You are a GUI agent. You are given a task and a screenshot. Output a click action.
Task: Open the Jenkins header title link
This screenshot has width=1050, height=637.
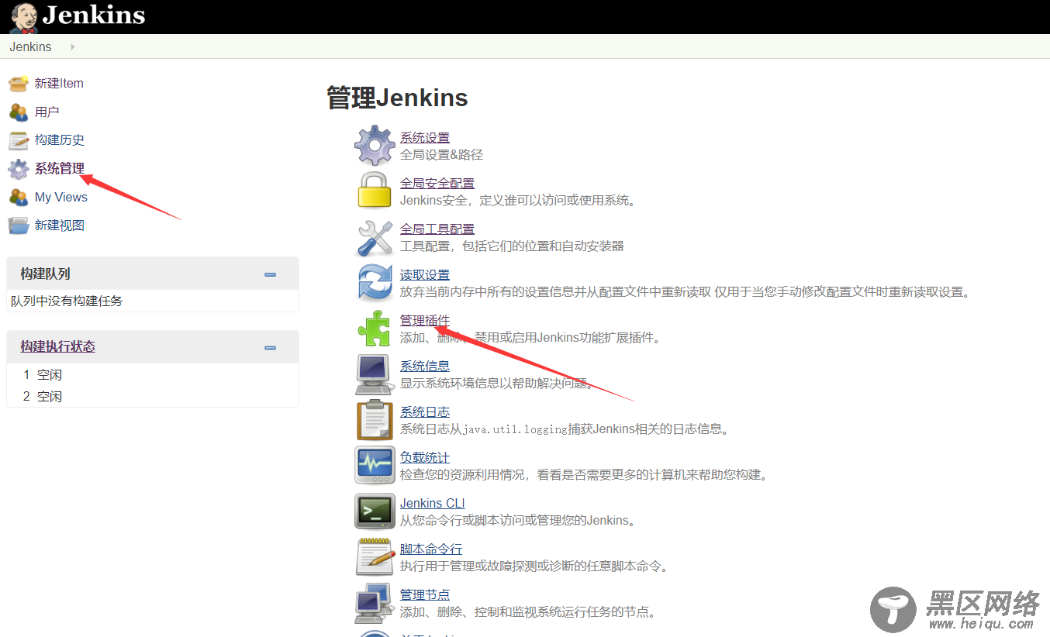click(x=94, y=15)
